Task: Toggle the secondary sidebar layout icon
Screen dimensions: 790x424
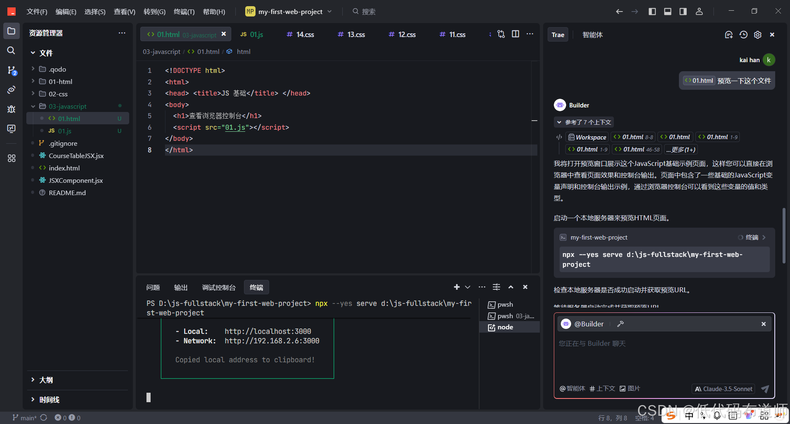Action: point(683,12)
